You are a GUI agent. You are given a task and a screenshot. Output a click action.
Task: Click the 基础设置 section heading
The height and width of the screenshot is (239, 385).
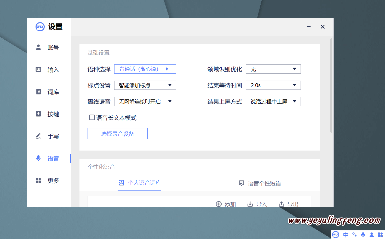pos(99,53)
